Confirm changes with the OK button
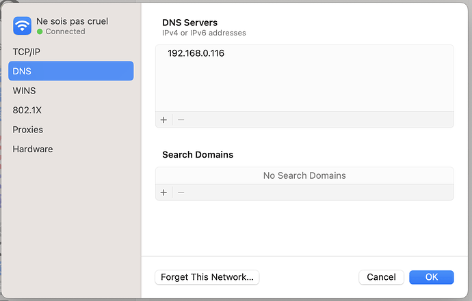 click(x=431, y=277)
